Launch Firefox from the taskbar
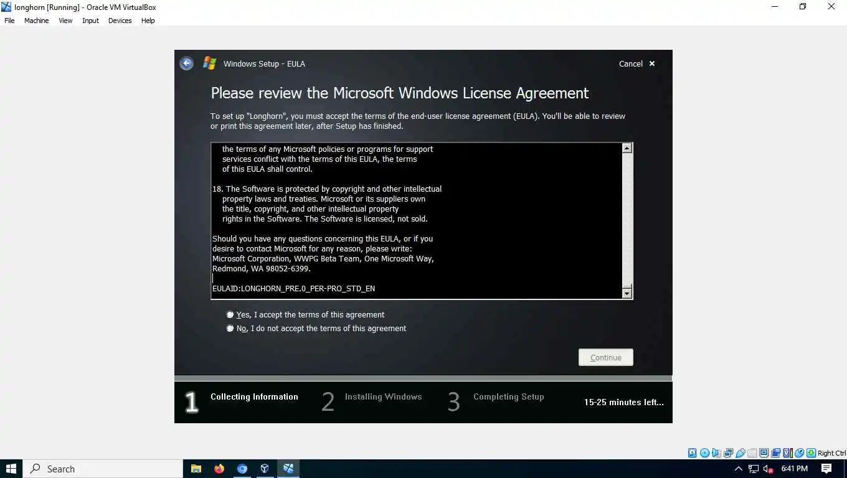Screen dimensions: 847x478 point(219,469)
